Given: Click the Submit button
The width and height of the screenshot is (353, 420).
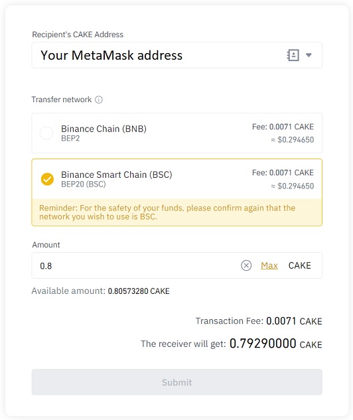Looking at the screenshot, I should coord(176,382).
